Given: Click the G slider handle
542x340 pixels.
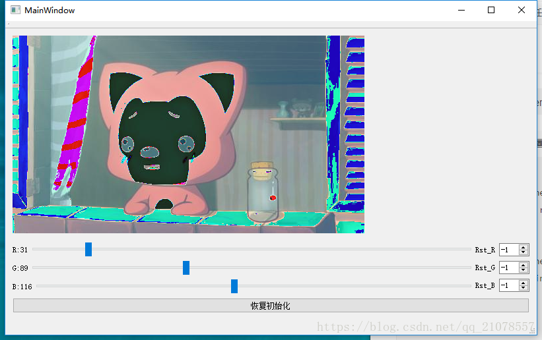Looking at the screenshot, I should (x=186, y=268).
